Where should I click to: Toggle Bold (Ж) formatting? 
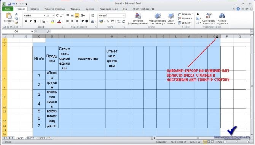26,21
